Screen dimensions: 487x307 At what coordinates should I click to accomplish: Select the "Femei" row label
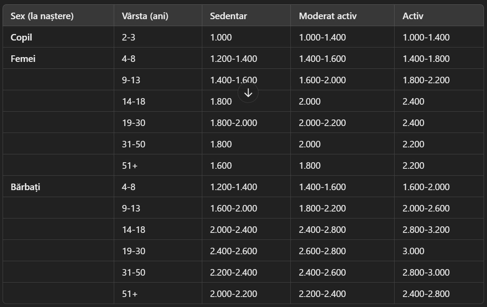[23, 59]
